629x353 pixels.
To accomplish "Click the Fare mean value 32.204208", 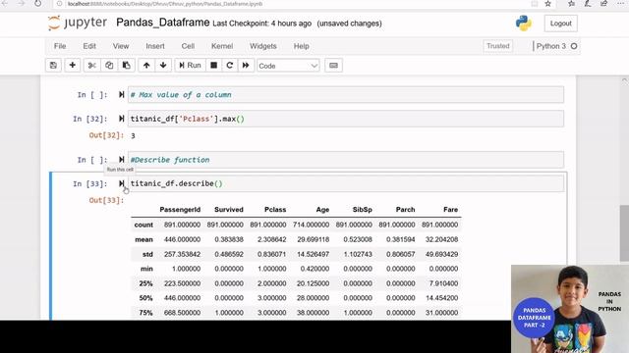I will click(441, 239).
